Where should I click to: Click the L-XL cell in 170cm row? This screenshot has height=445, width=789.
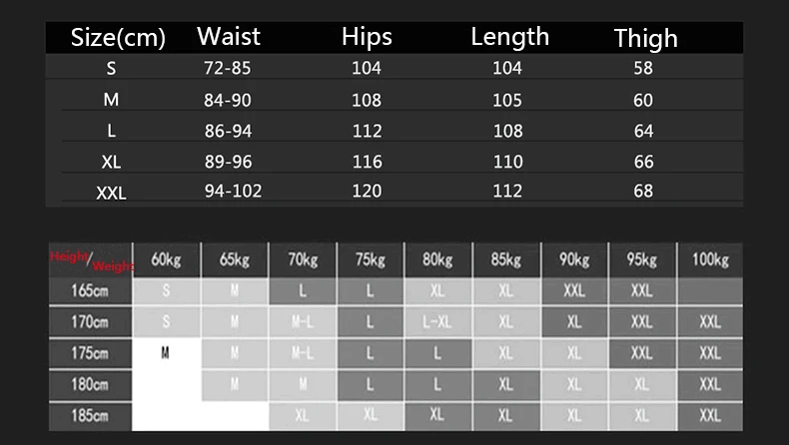tap(437, 322)
